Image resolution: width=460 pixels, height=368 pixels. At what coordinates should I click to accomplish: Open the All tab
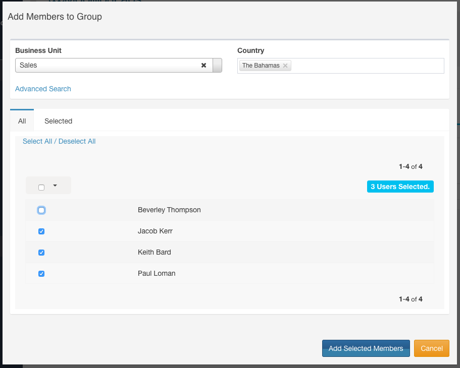point(22,121)
